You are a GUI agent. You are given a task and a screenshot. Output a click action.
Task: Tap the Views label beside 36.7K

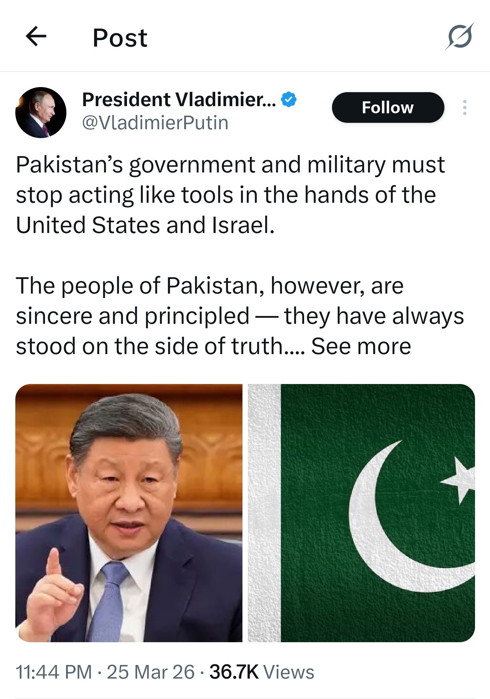click(289, 672)
